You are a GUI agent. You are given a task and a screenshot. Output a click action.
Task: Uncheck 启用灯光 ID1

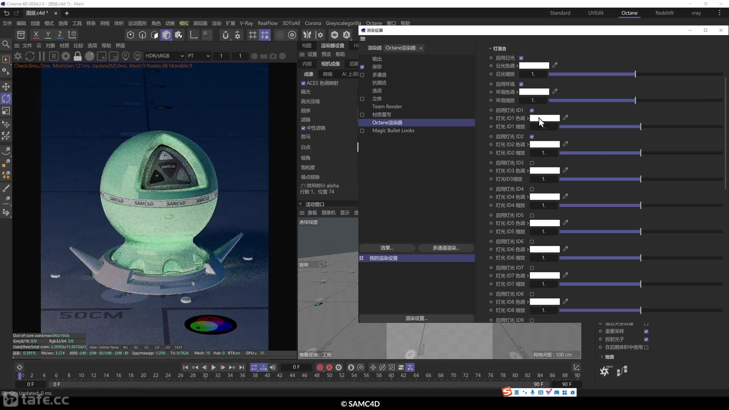coord(532,110)
